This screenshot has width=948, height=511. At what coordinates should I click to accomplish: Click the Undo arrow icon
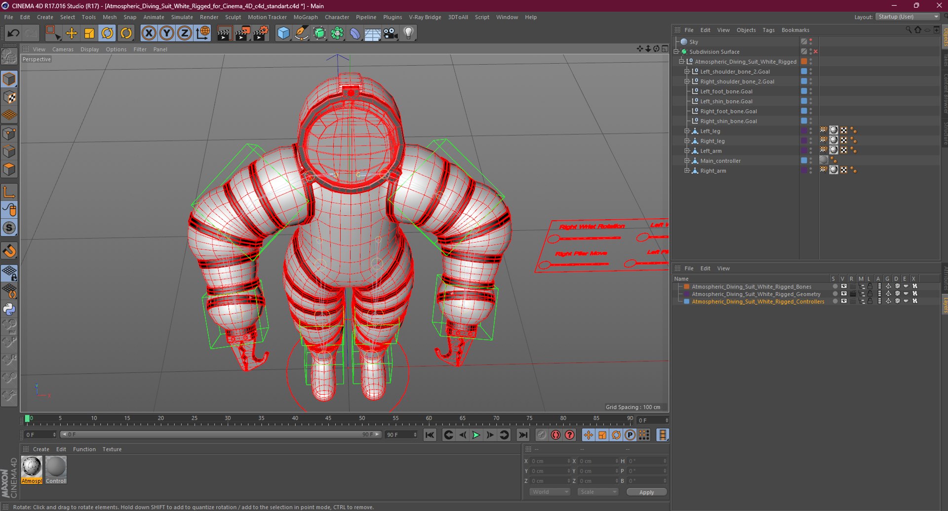point(13,33)
